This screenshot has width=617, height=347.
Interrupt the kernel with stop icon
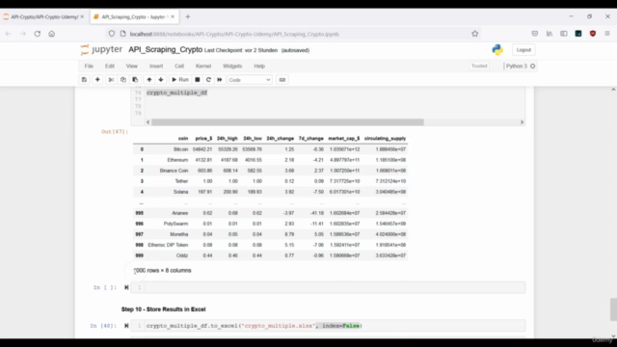198,80
